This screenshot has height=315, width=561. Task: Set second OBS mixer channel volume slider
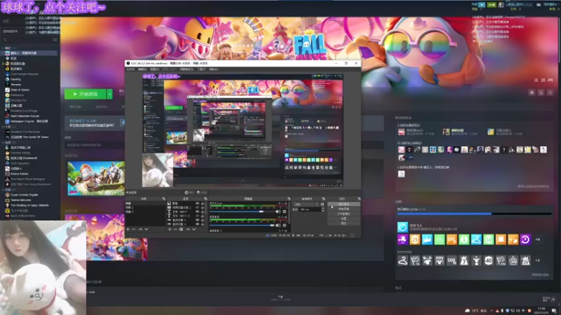[241, 225]
